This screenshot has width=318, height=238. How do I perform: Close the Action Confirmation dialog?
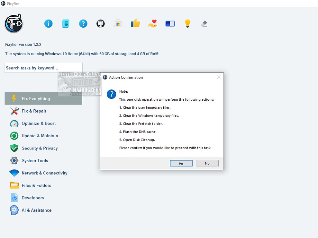[x=219, y=77]
